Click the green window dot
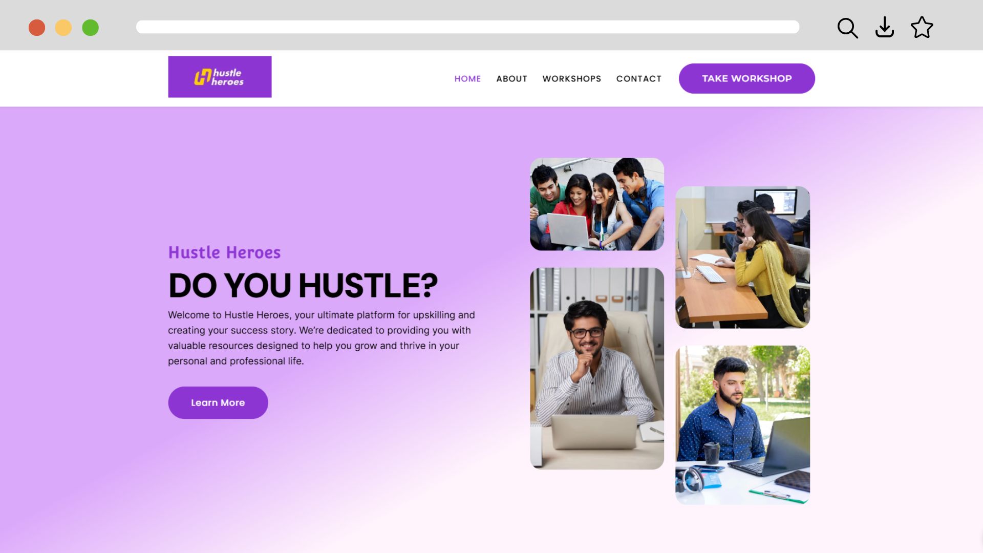Image resolution: width=983 pixels, height=553 pixels. pos(91,28)
